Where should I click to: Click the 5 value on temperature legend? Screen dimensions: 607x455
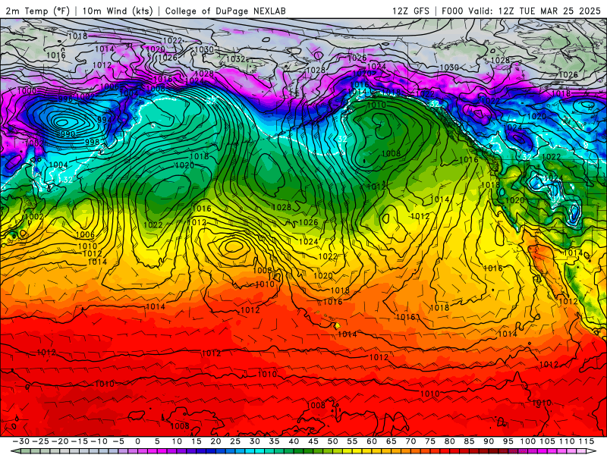coord(157,441)
